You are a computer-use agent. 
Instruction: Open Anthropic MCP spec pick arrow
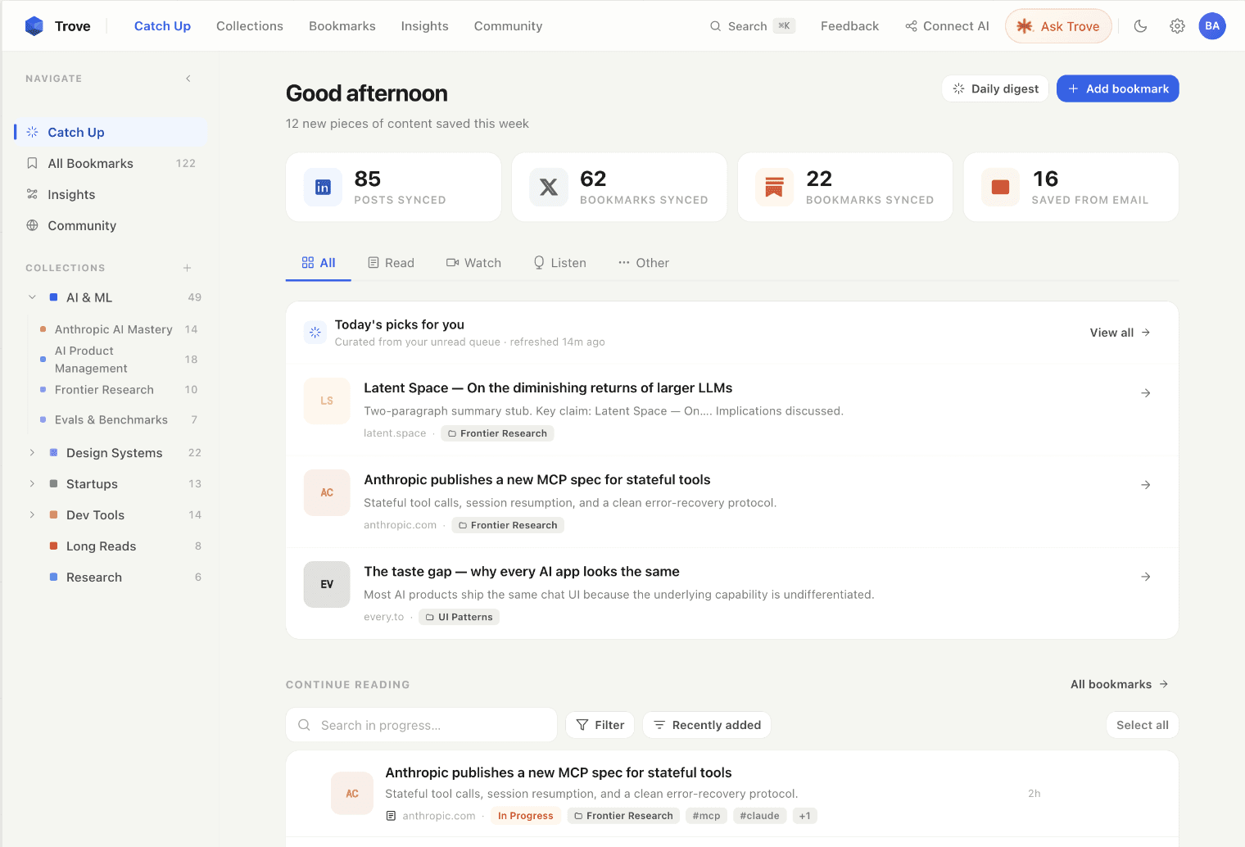click(1146, 485)
